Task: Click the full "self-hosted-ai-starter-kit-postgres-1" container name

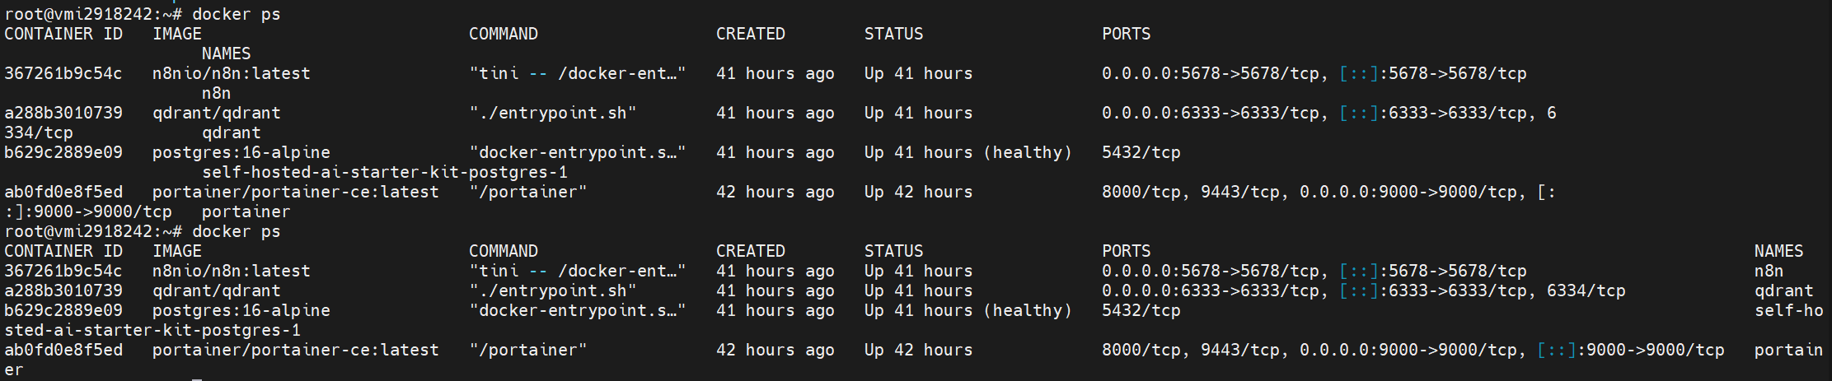Action: (385, 172)
